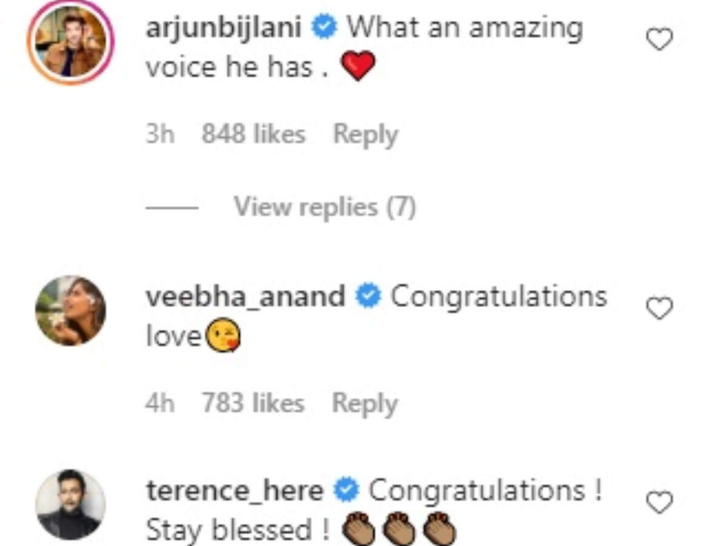Click terence_here's verified badge

(348, 490)
